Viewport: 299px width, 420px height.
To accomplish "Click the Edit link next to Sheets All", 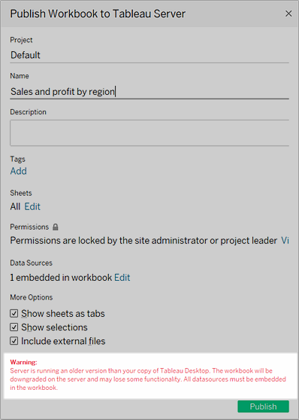I will (x=32, y=206).
